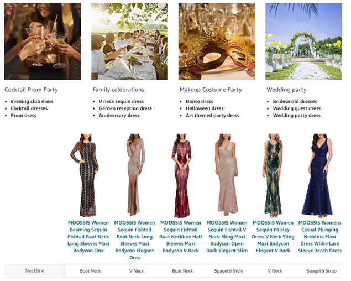
Task: Open the family outdoor dinner table image
Action: [x=129, y=41]
